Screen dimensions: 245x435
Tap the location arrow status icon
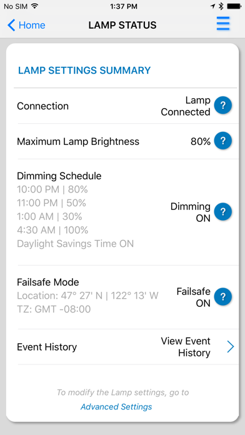click(x=213, y=6)
